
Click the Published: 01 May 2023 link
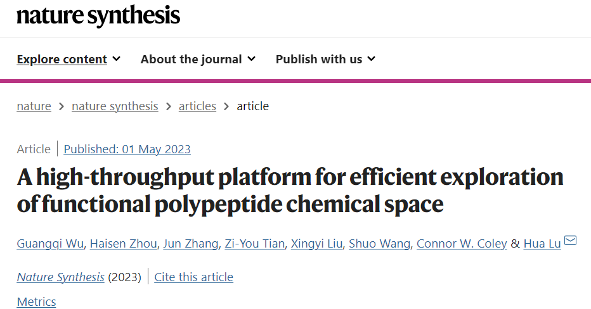(x=127, y=149)
